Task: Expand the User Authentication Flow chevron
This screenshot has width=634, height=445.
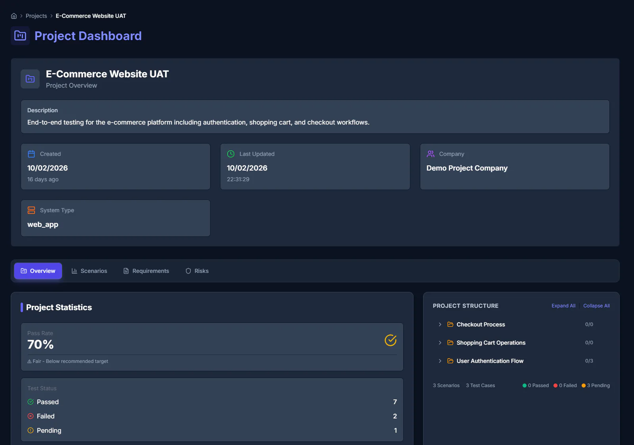Action: click(440, 361)
